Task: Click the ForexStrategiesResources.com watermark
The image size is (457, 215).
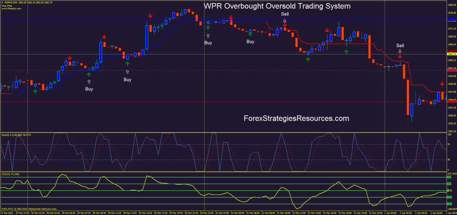Action: point(296,119)
